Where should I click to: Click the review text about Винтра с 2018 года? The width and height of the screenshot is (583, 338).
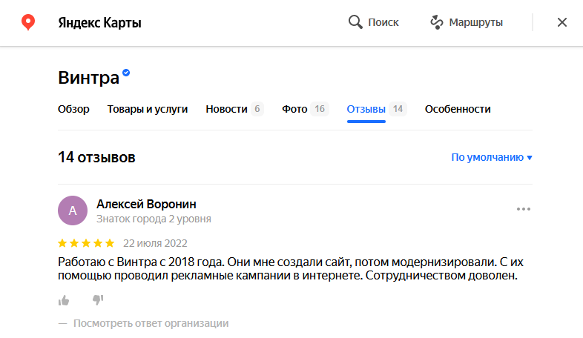[290, 268]
